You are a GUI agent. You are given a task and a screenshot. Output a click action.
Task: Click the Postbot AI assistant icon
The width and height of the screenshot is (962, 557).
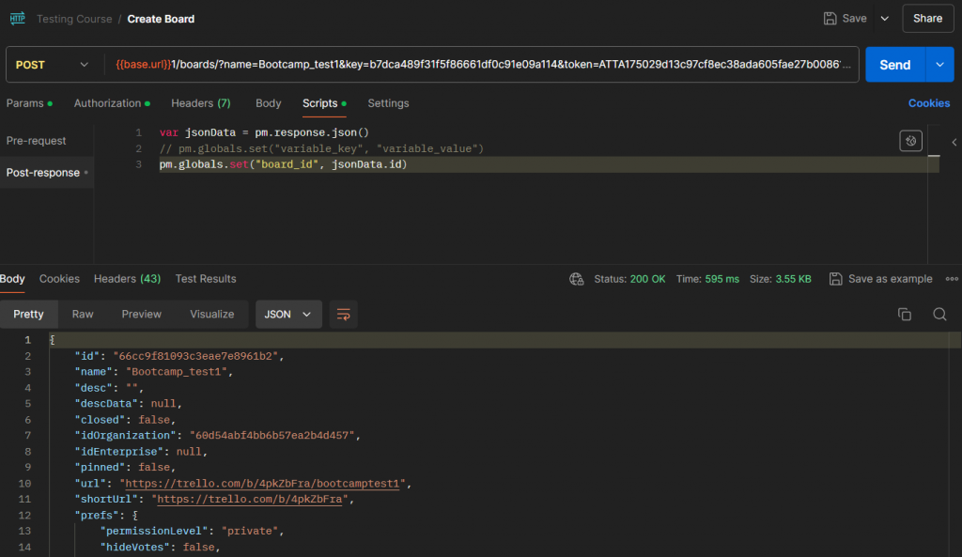coord(910,141)
